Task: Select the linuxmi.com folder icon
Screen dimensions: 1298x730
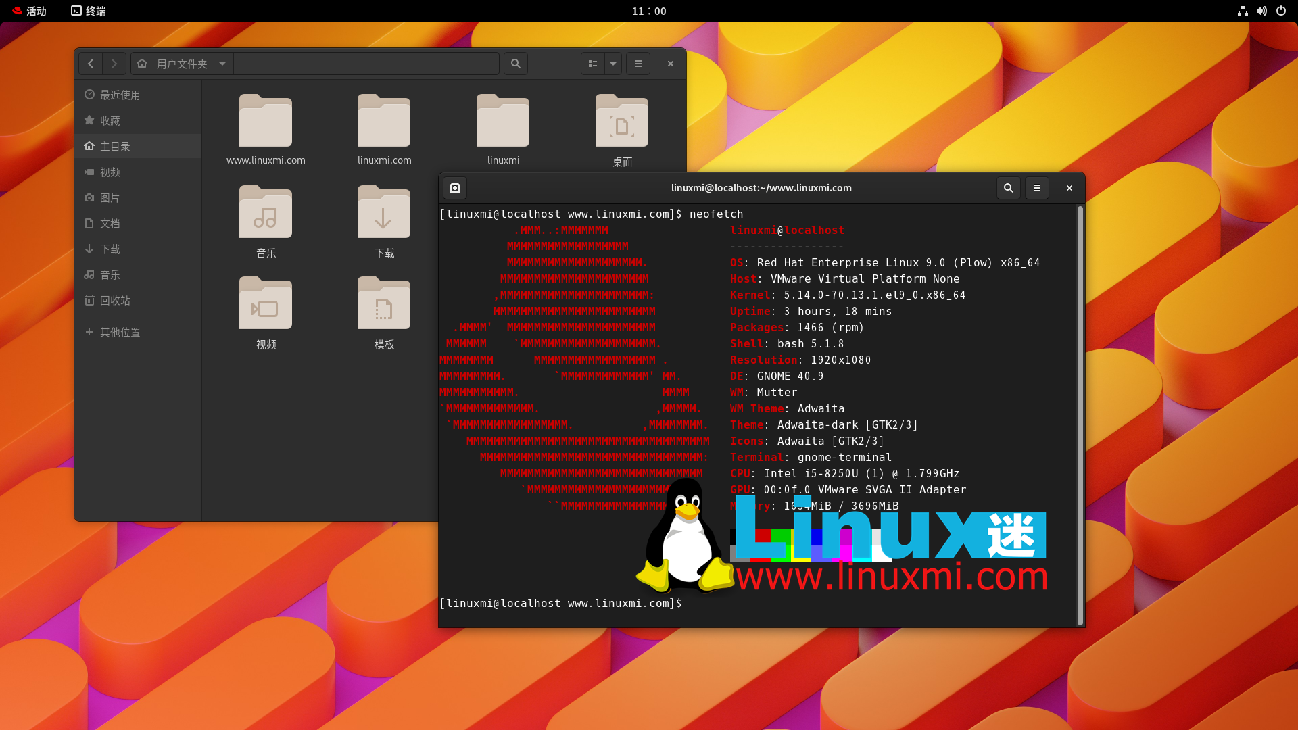Action: pyautogui.click(x=384, y=120)
